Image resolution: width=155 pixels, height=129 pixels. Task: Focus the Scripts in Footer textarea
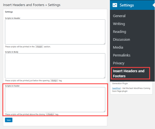(55, 99)
